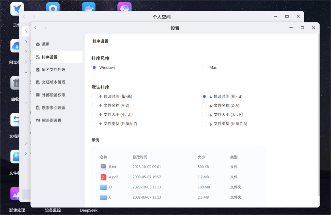Click the gear icon beside 通用
Image resolution: width=331 pixels, height=215 pixels.
pos(38,44)
